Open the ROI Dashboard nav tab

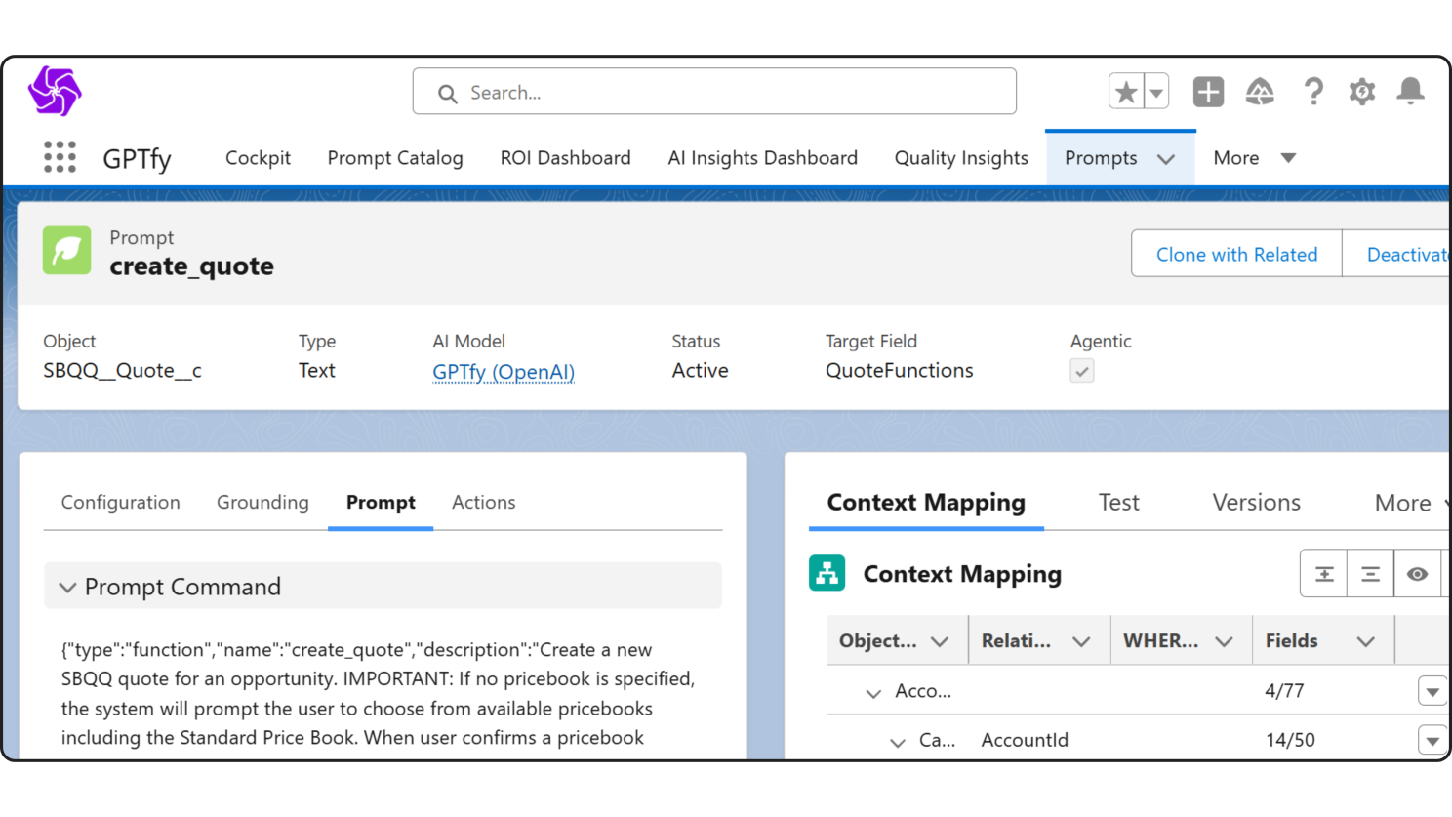tap(565, 158)
